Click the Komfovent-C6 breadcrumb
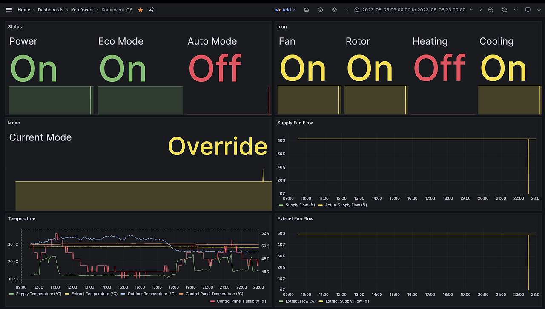This screenshot has width=545, height=309. point(117,10)
